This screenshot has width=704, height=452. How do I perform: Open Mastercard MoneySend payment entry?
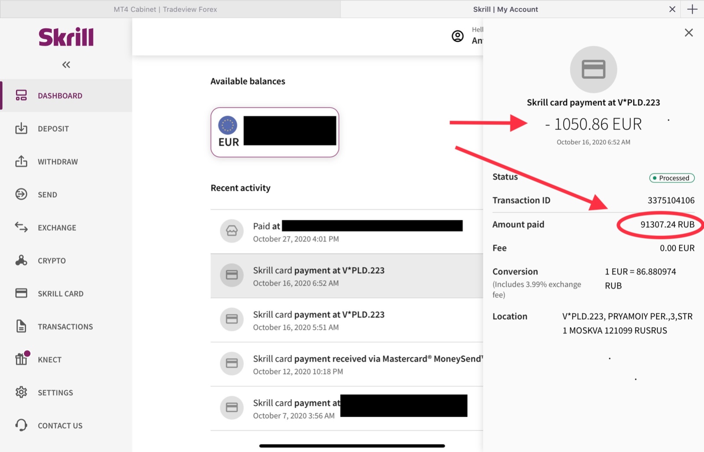(x=347, y=365)
